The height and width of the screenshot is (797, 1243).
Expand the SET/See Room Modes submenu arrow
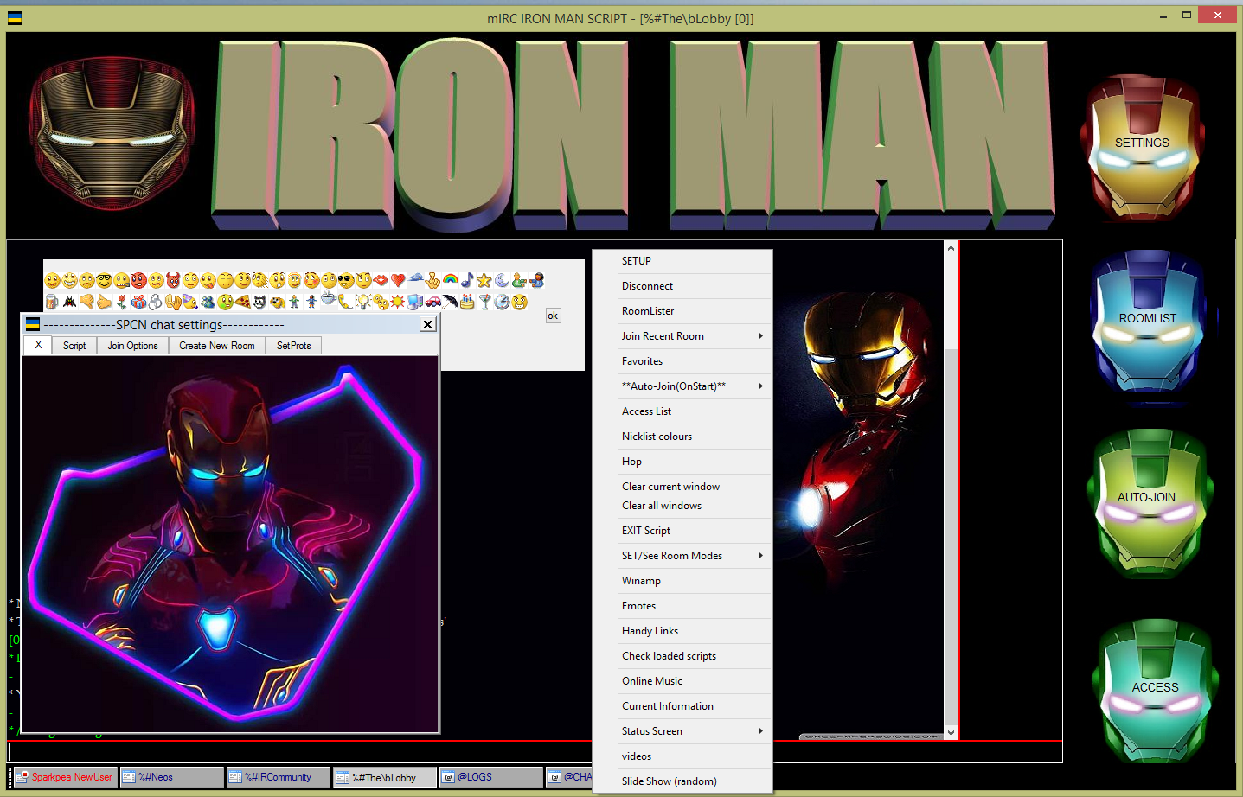coord(761,556)
